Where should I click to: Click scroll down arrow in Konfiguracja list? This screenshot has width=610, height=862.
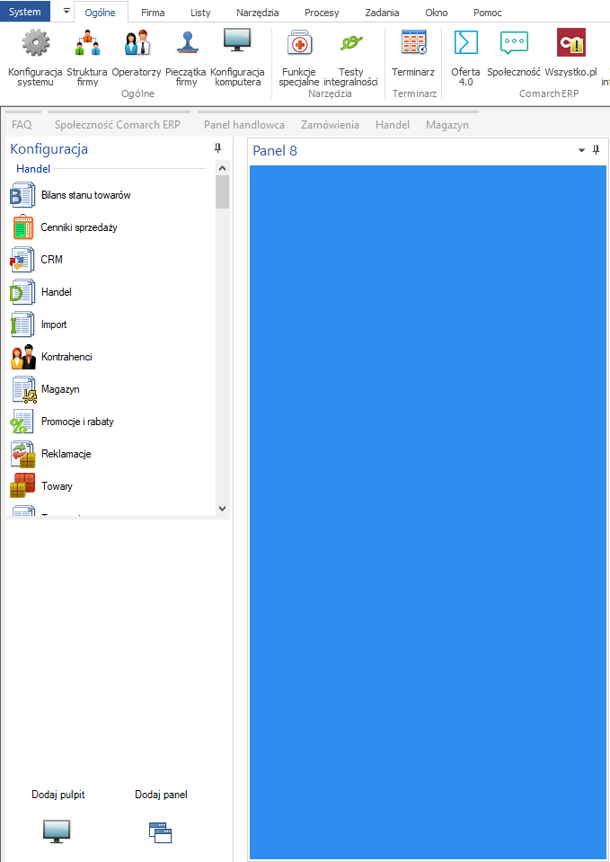coord(222,509)
